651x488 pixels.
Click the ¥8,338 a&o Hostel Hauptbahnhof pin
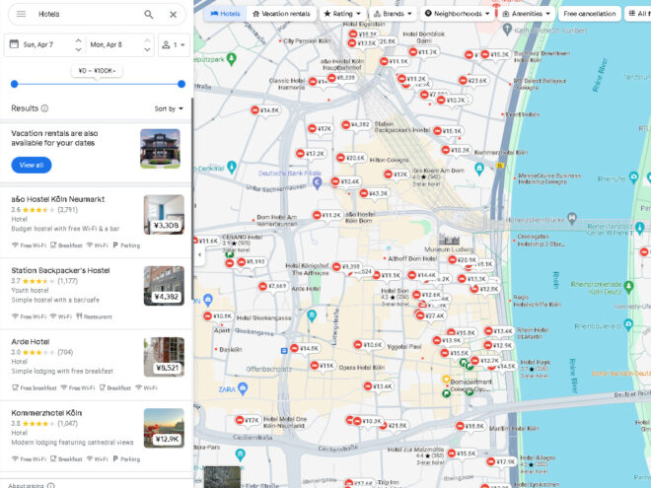point(341,78)
